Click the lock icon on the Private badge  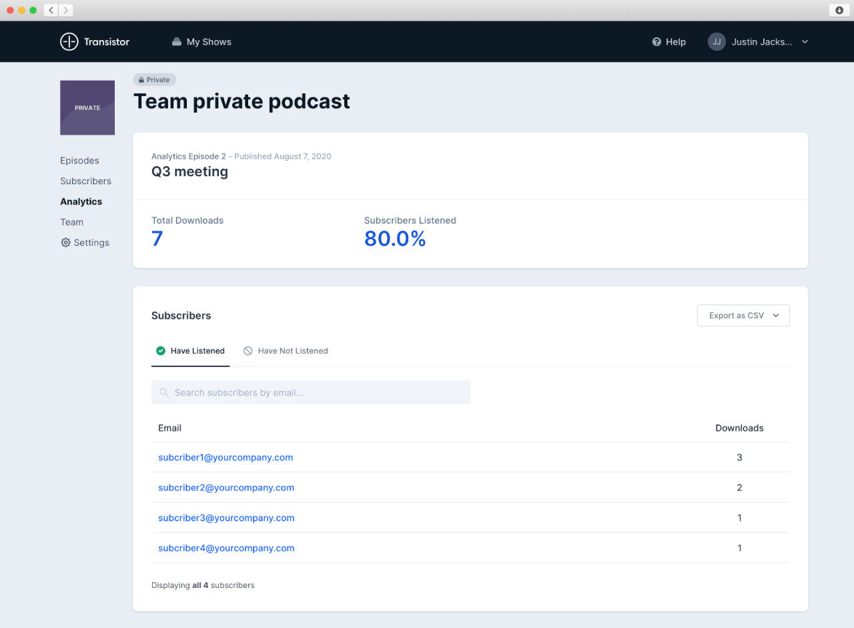pos(142,79)
